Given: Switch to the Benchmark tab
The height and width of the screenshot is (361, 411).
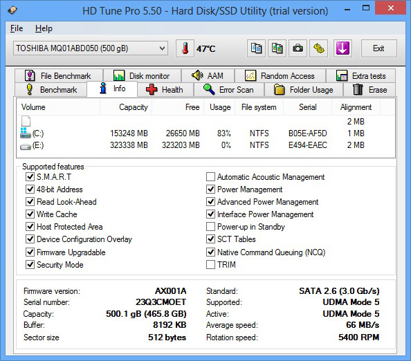Looking at the screenshot, I should tap(51, 90).
